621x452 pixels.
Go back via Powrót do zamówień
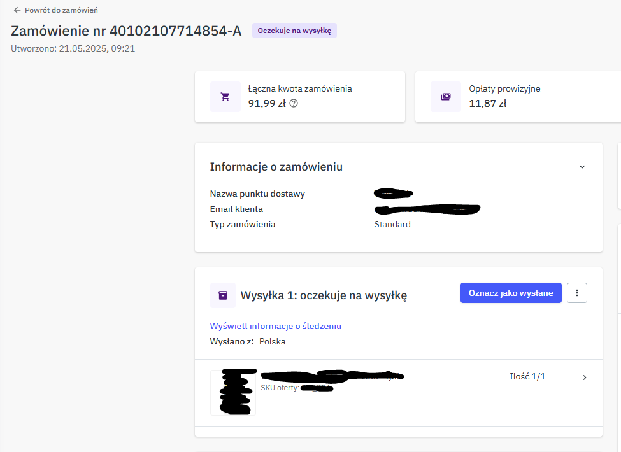[61, 10]
